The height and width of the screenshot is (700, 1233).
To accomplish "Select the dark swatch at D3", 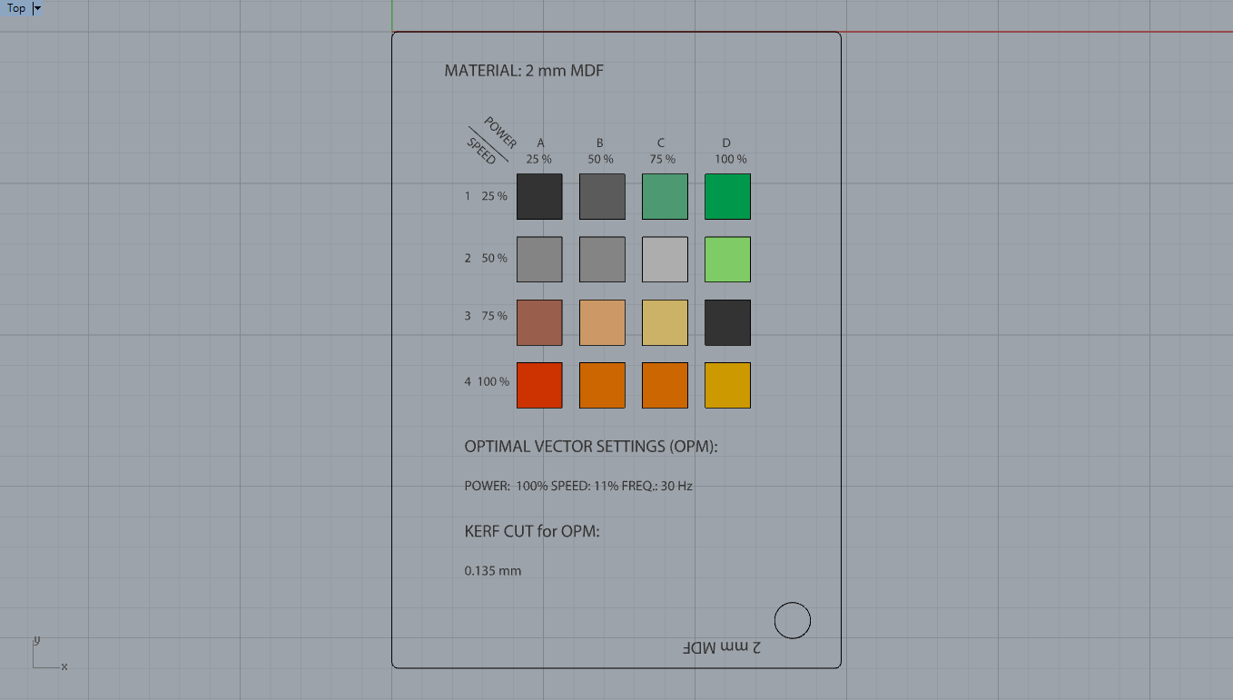I will click(727, 322).
